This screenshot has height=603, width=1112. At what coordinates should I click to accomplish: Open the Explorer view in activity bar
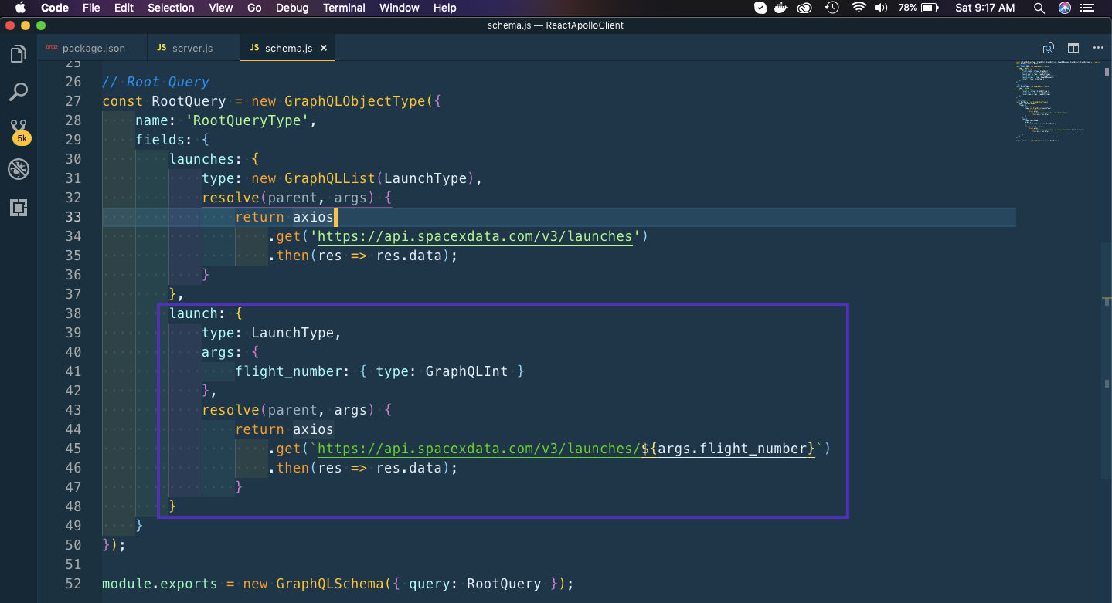[18, 54]
